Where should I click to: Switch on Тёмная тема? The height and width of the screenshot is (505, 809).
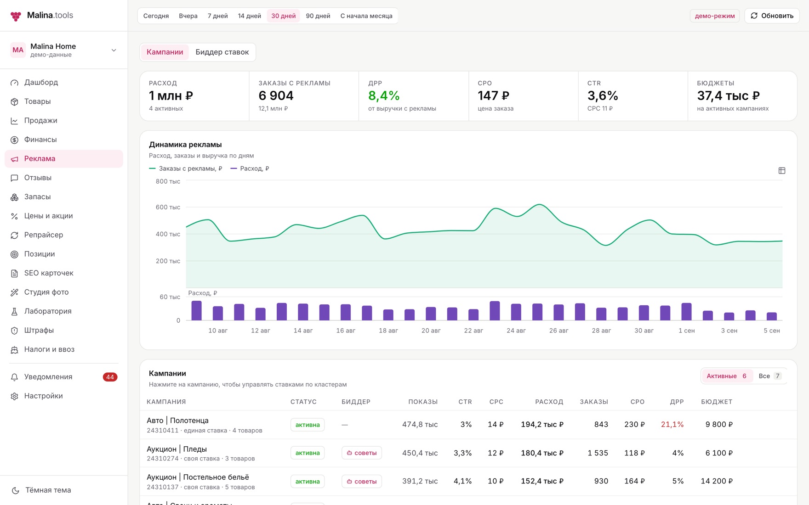point(41,490)
